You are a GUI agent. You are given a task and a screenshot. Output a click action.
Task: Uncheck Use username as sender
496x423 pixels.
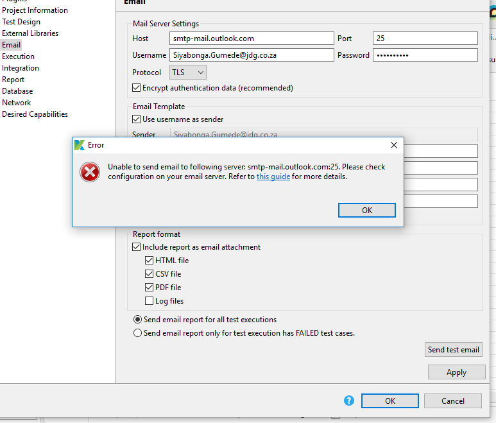pyautogui.click(x=137, y=119)
